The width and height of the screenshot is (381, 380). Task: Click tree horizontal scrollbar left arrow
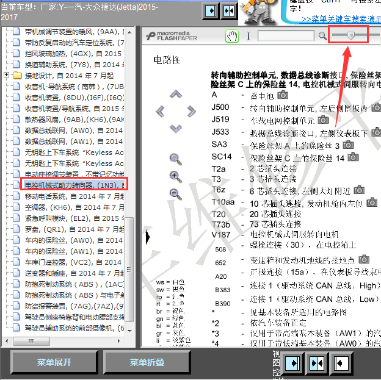tap(7, 341)
